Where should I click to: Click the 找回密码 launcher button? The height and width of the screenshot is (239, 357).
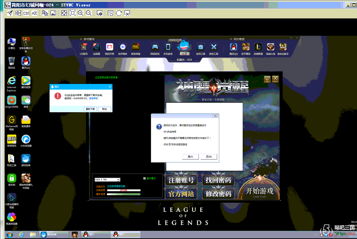click(218, 180)
